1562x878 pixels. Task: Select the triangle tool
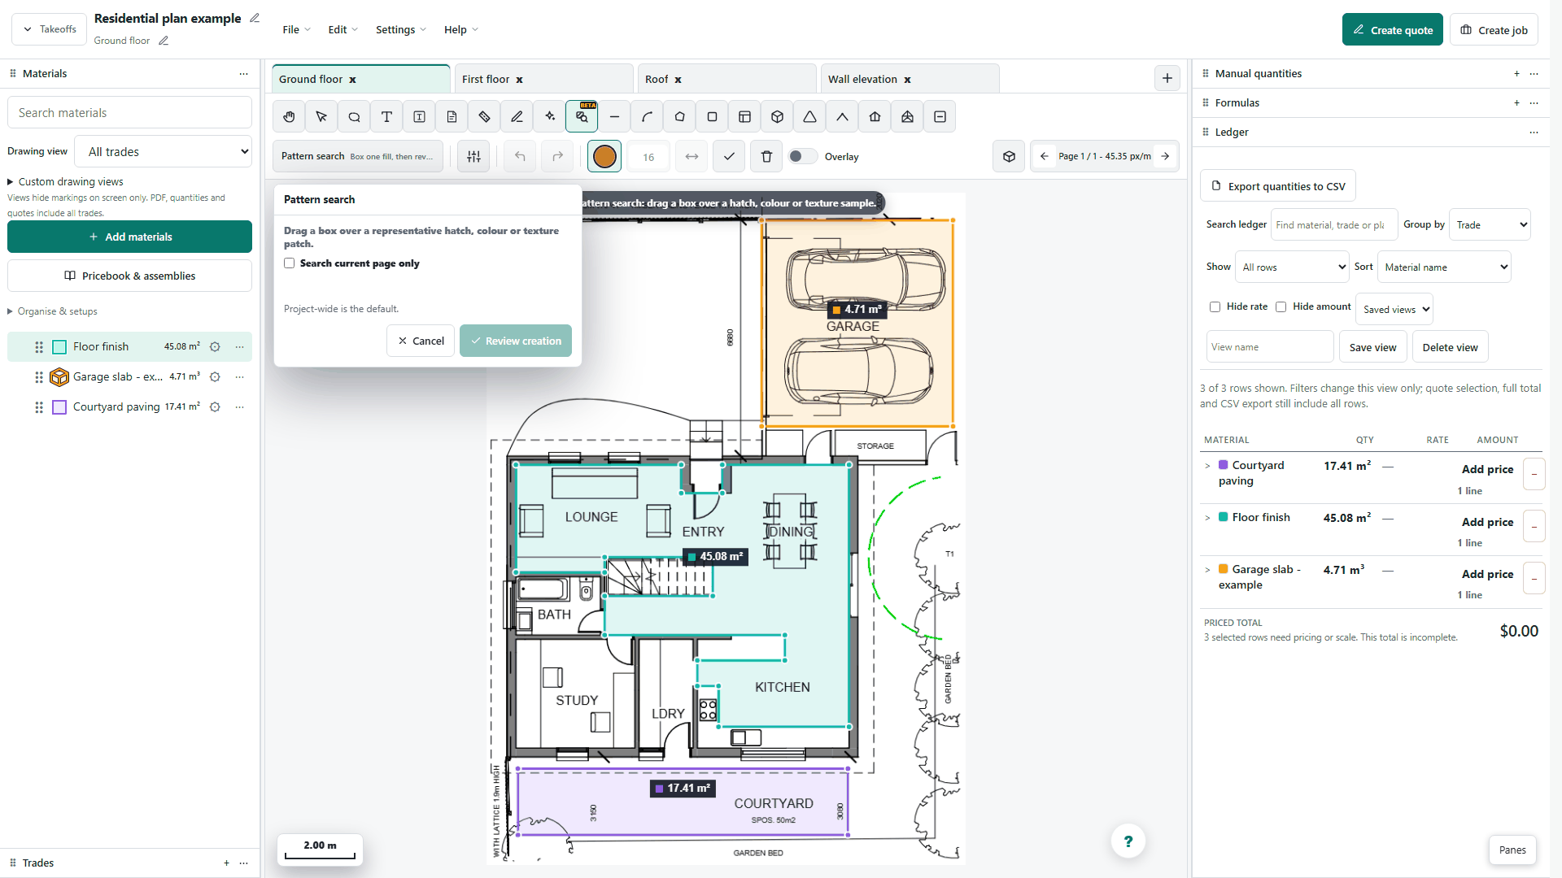(809, 117)
